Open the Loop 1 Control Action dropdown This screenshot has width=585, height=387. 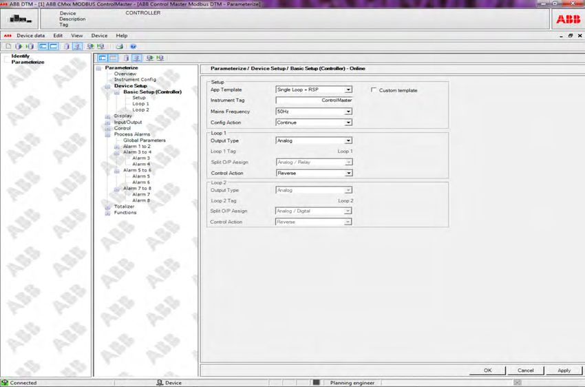[x=348, y=174]
